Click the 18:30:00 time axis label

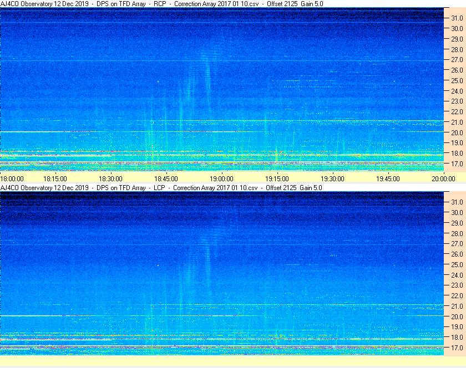coord(110,179)
